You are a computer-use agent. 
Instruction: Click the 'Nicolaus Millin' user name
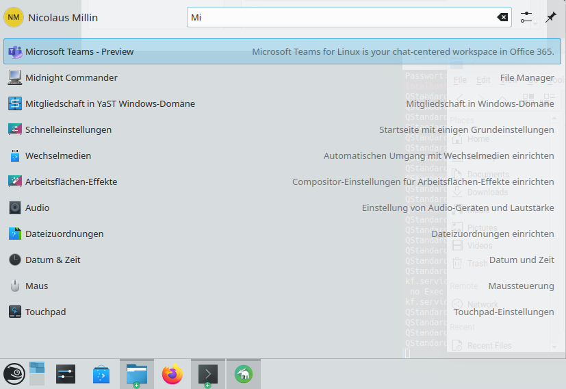click(63, 18)
